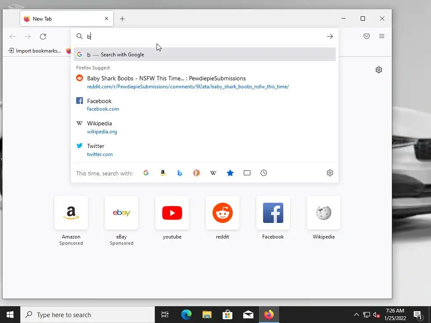This screenshot has width=431, height=323.
Task: Open the network status tray icon
Action: tap(367, 315)
